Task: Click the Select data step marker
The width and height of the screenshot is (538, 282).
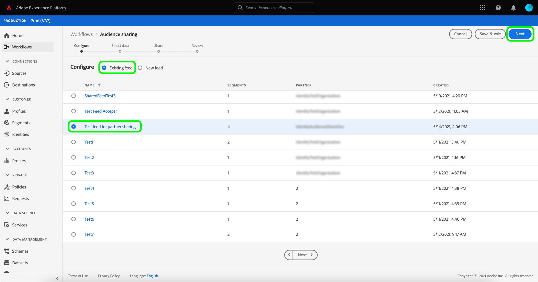Action: [120, 51]
